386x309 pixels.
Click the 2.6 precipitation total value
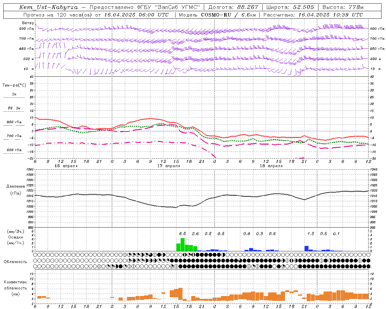click(195, 234)
